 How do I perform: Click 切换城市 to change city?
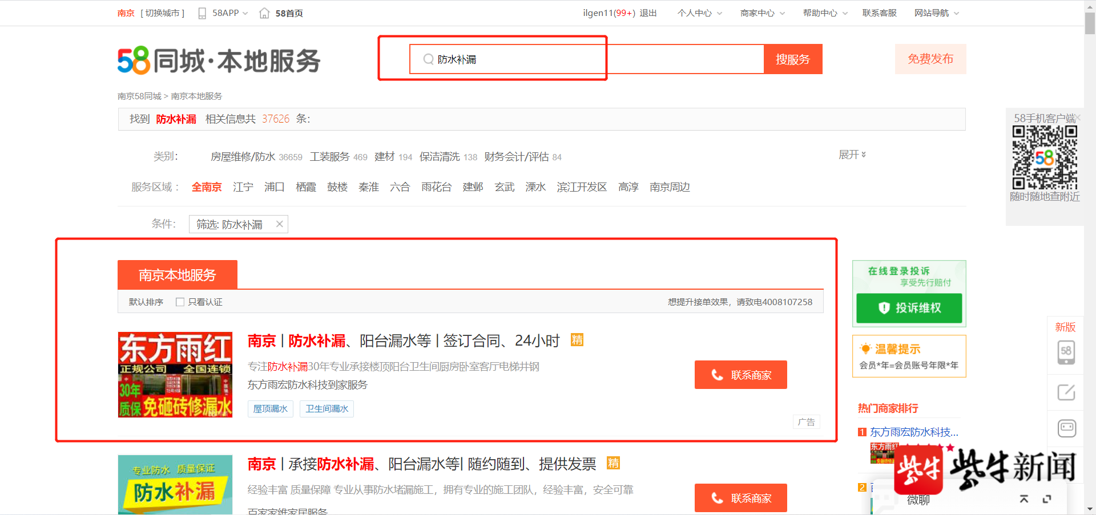coord(163,13)
